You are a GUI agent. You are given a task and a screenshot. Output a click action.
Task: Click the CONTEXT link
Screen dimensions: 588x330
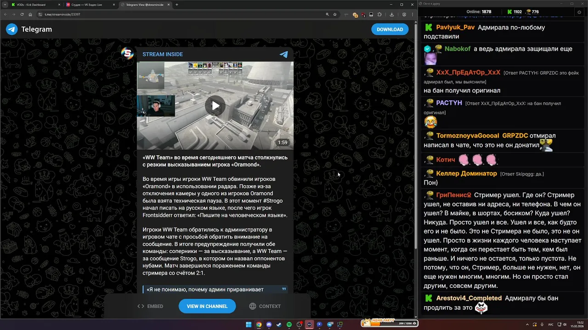coord(265,306)
